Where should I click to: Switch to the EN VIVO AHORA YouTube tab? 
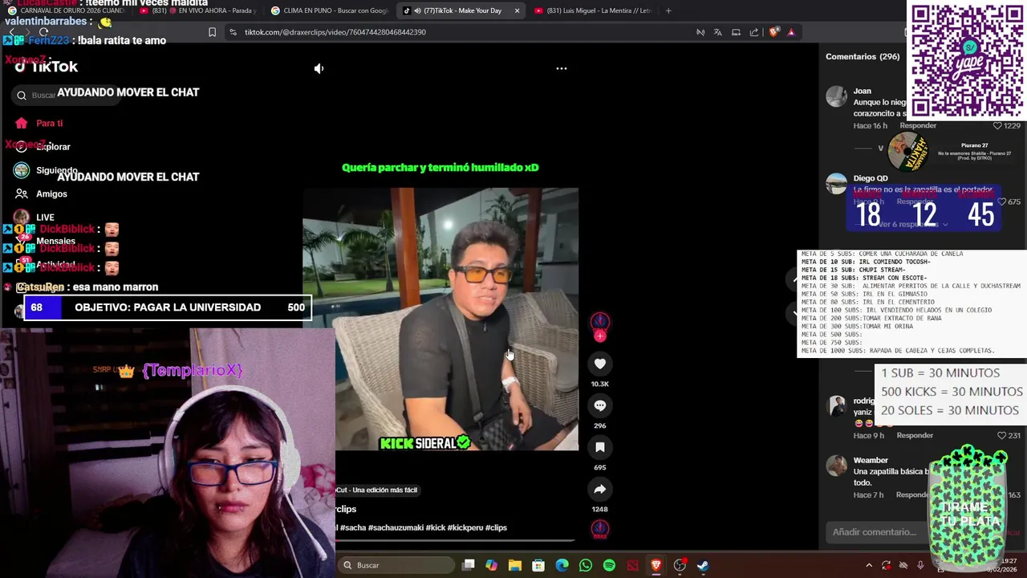click(197, 10)
